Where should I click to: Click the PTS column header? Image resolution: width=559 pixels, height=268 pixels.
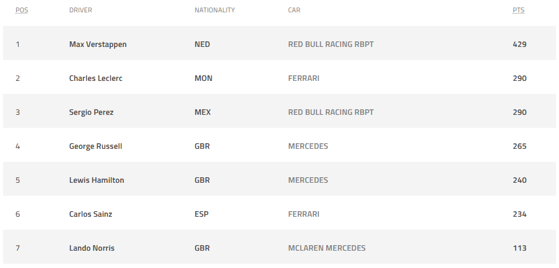(519, 10)
